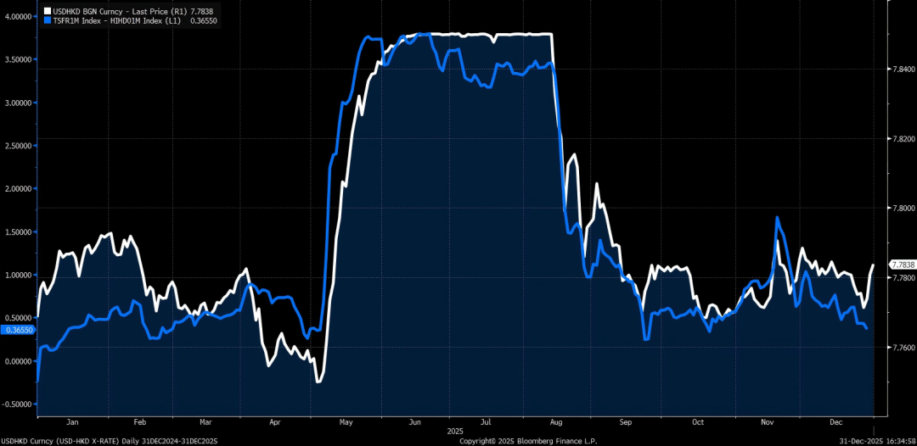This screenshot has width=917, height=446.
Task: Click the 7.7838 last price tag on right axis
Action: 902,265
